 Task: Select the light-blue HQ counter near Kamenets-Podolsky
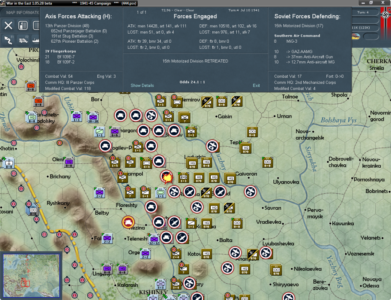pyautogui.click(x=32, y=117)
